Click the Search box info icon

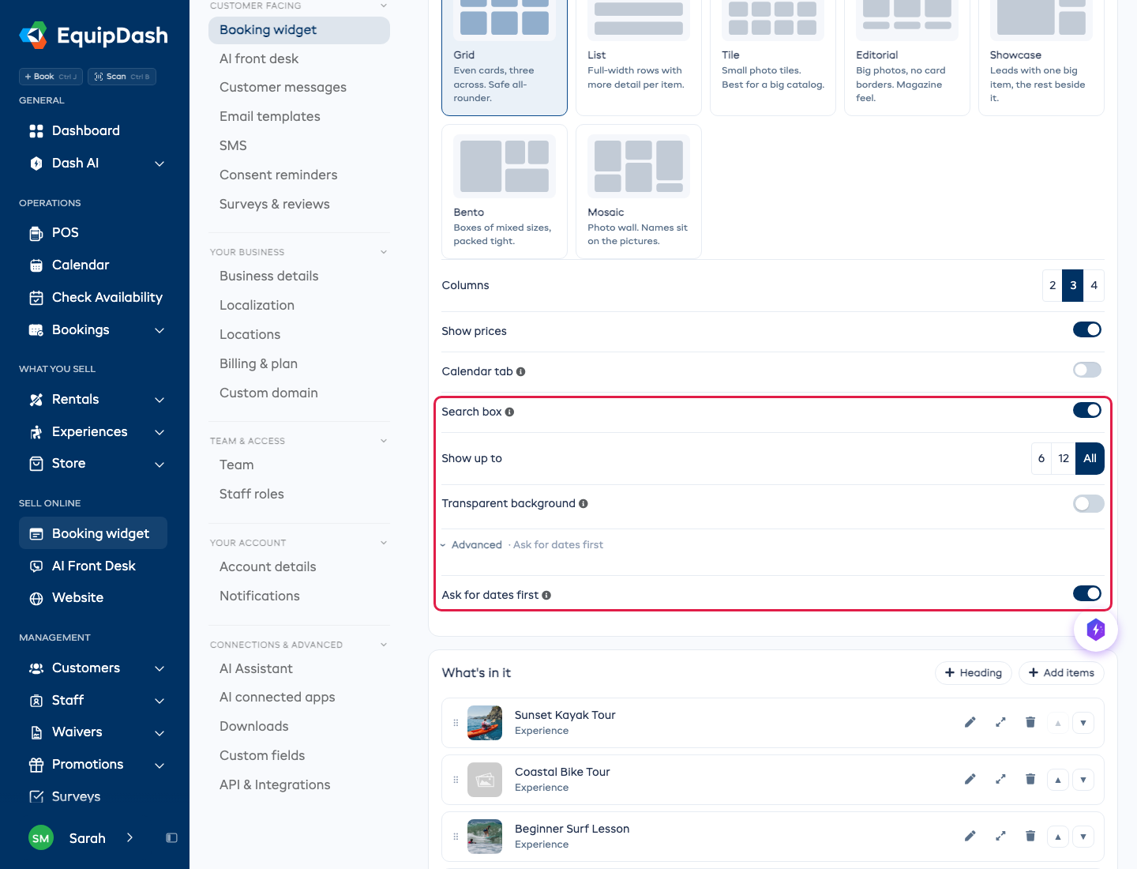coord(509,412)
